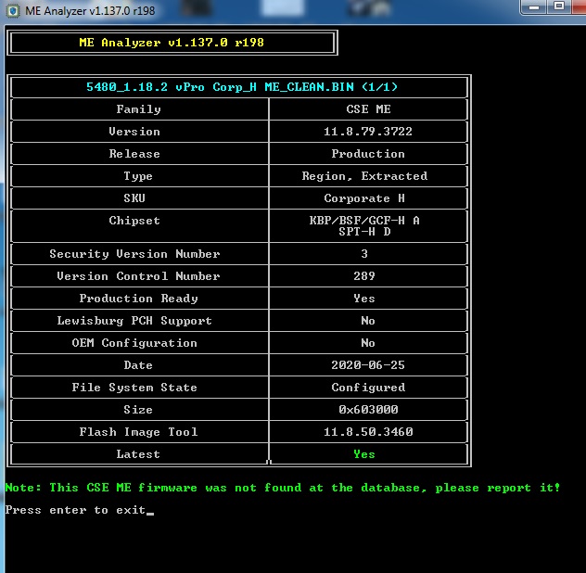This screenshot has width=586, height=573.
Task: Click the yellow ME Analyzer v1.137.0 r198 header
Action: (x=172, y=43)
